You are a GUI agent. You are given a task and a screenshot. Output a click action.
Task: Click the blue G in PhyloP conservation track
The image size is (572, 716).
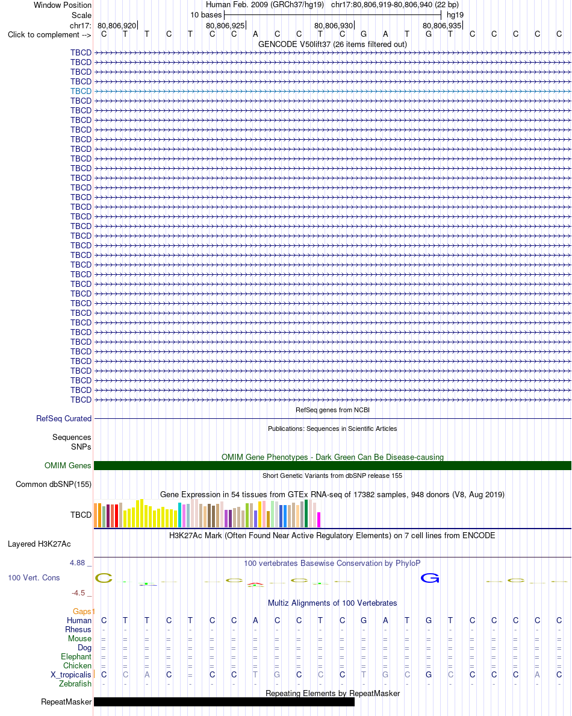[x=430, y=578]
